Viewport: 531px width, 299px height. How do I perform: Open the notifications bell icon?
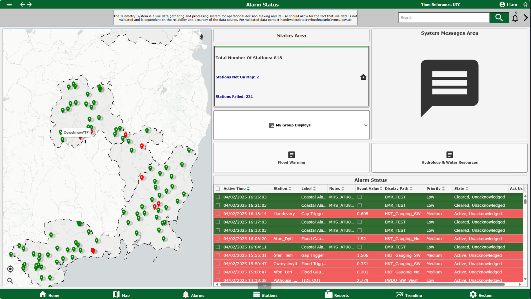point(515,18)
